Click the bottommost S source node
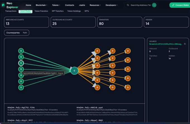 click(21, 87)
